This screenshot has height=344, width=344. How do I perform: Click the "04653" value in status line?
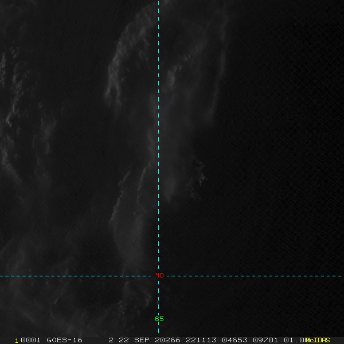tap(234, 340)
